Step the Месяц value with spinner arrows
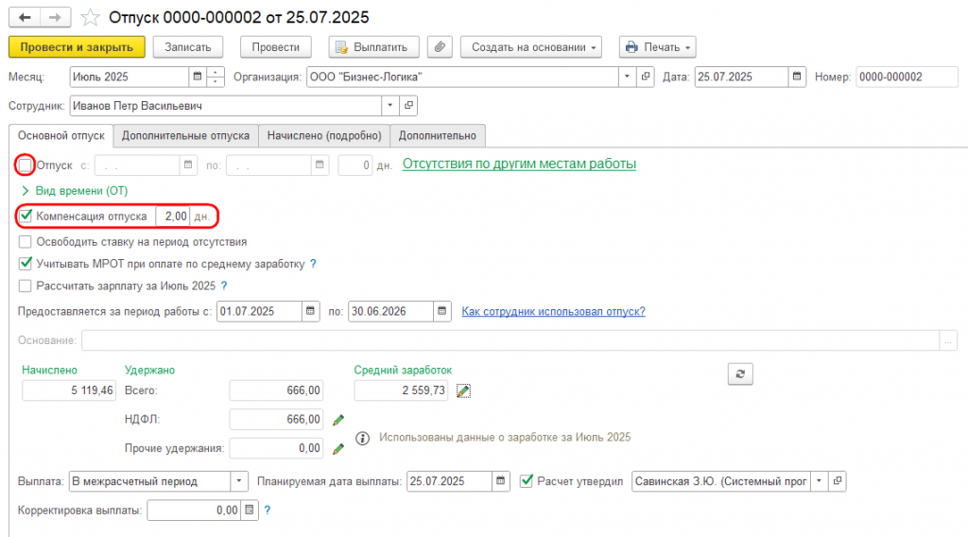Screen dimensions: 968x537 tap(216, 77)
